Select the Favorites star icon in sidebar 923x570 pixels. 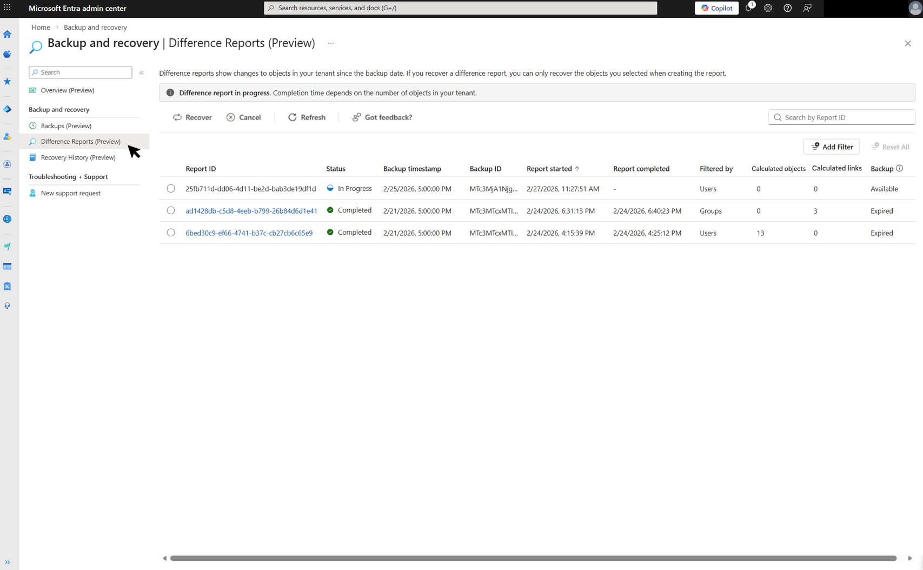coord(8,81)
